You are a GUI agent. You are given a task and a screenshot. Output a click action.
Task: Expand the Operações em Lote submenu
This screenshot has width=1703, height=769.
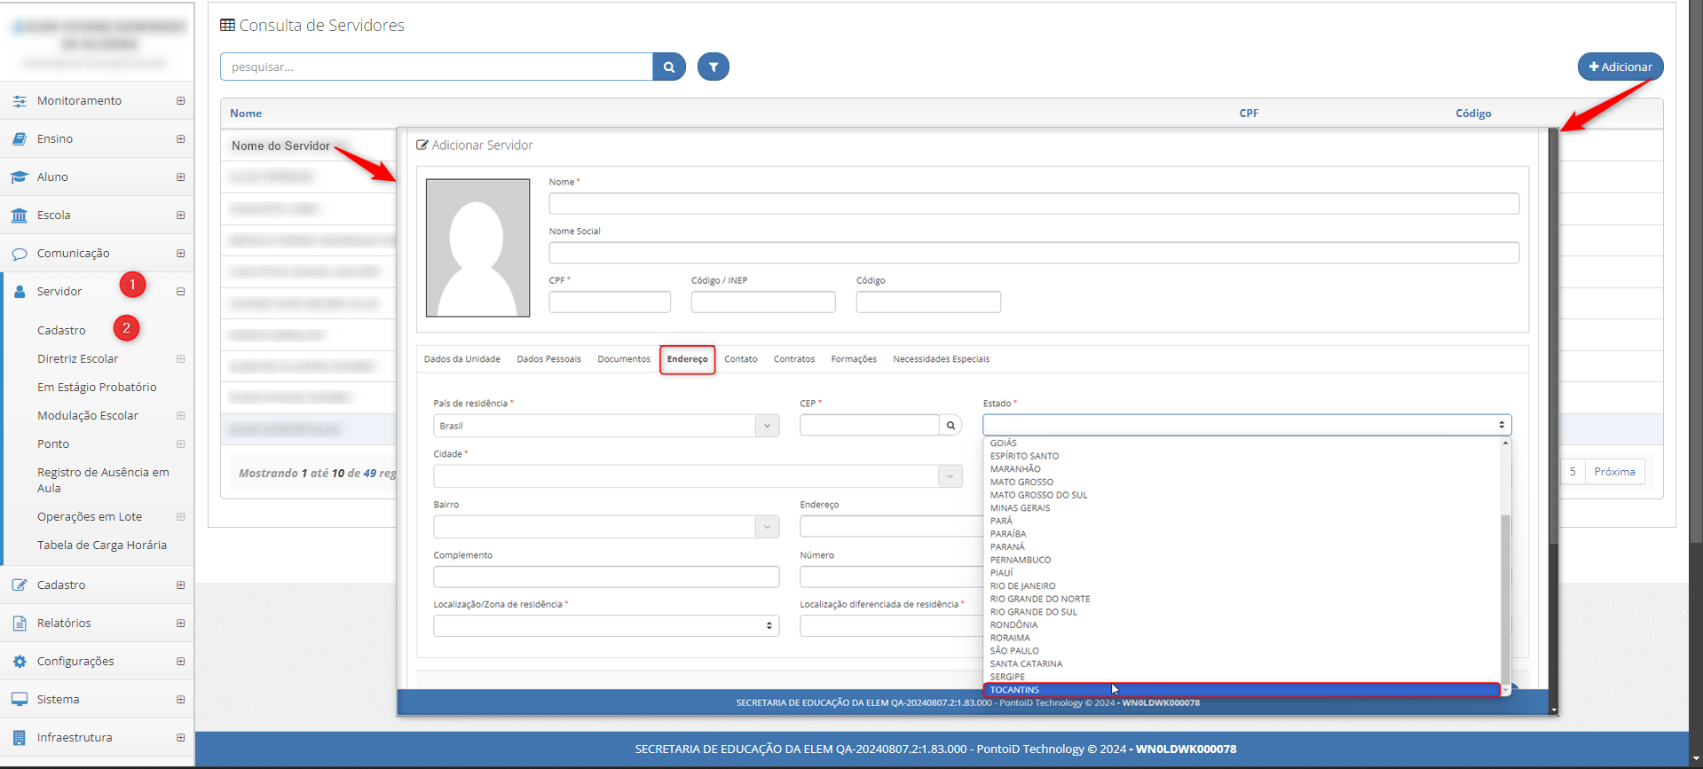[x=180, y=517]
